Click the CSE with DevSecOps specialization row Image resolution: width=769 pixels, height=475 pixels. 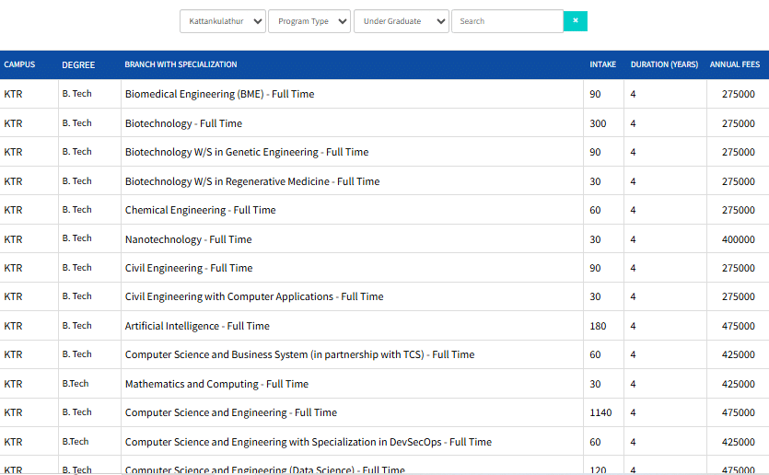[x=308, y=442]
